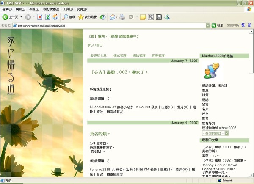
Task: Open the 編輯(E) menu
Action: tap(20, 9)
